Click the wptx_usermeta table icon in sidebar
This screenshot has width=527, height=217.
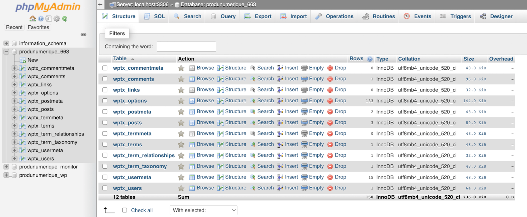click(x=22, y=150)
